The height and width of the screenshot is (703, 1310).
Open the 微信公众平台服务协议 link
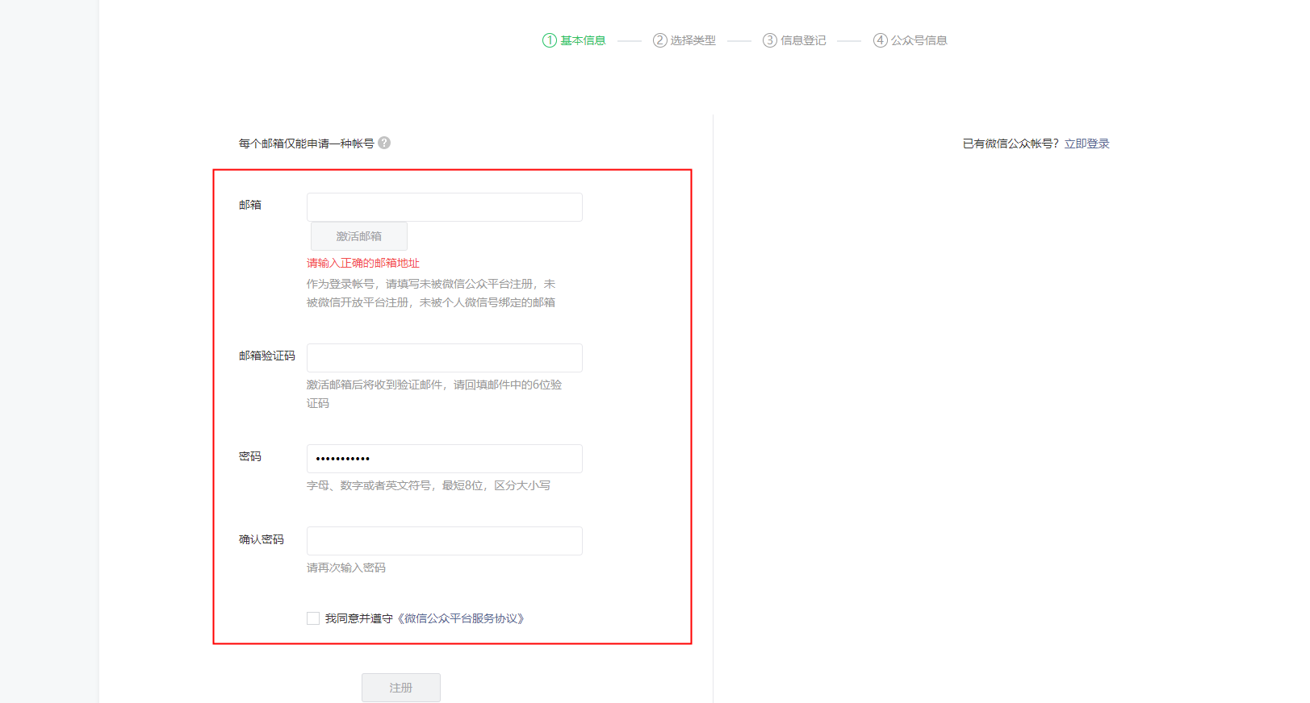click(x=461, y=618)
